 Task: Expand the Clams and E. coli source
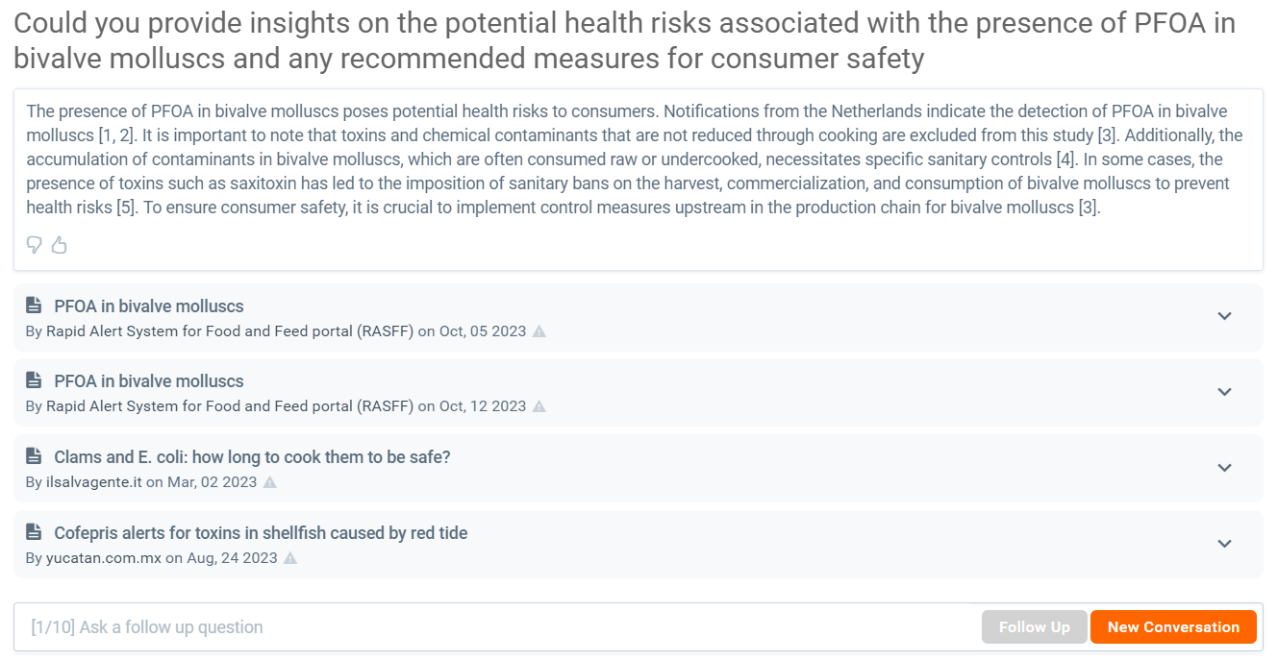coord(1224,468)
